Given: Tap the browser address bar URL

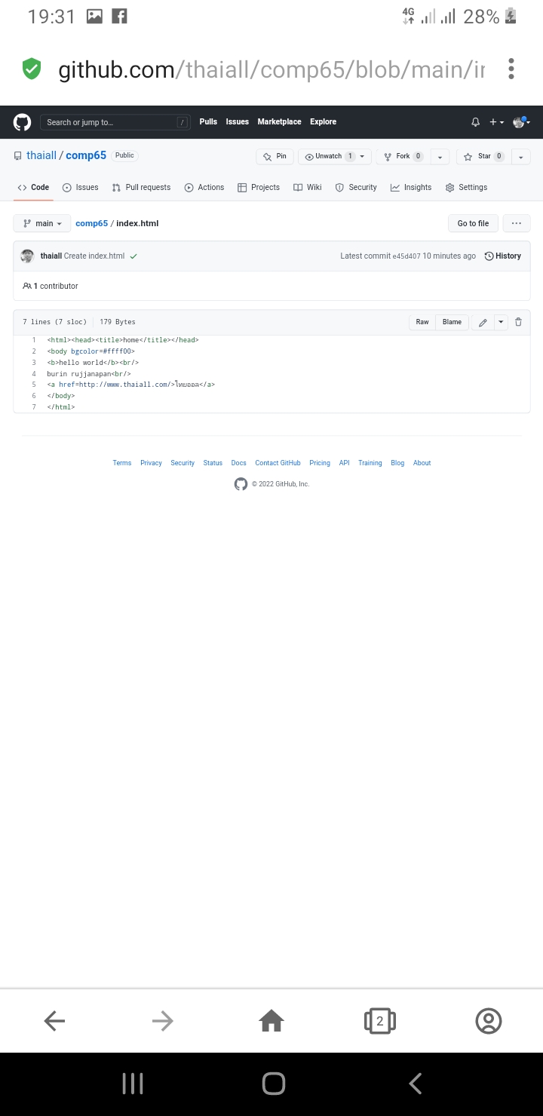Looking at the screenshot, I should (271, 69).
